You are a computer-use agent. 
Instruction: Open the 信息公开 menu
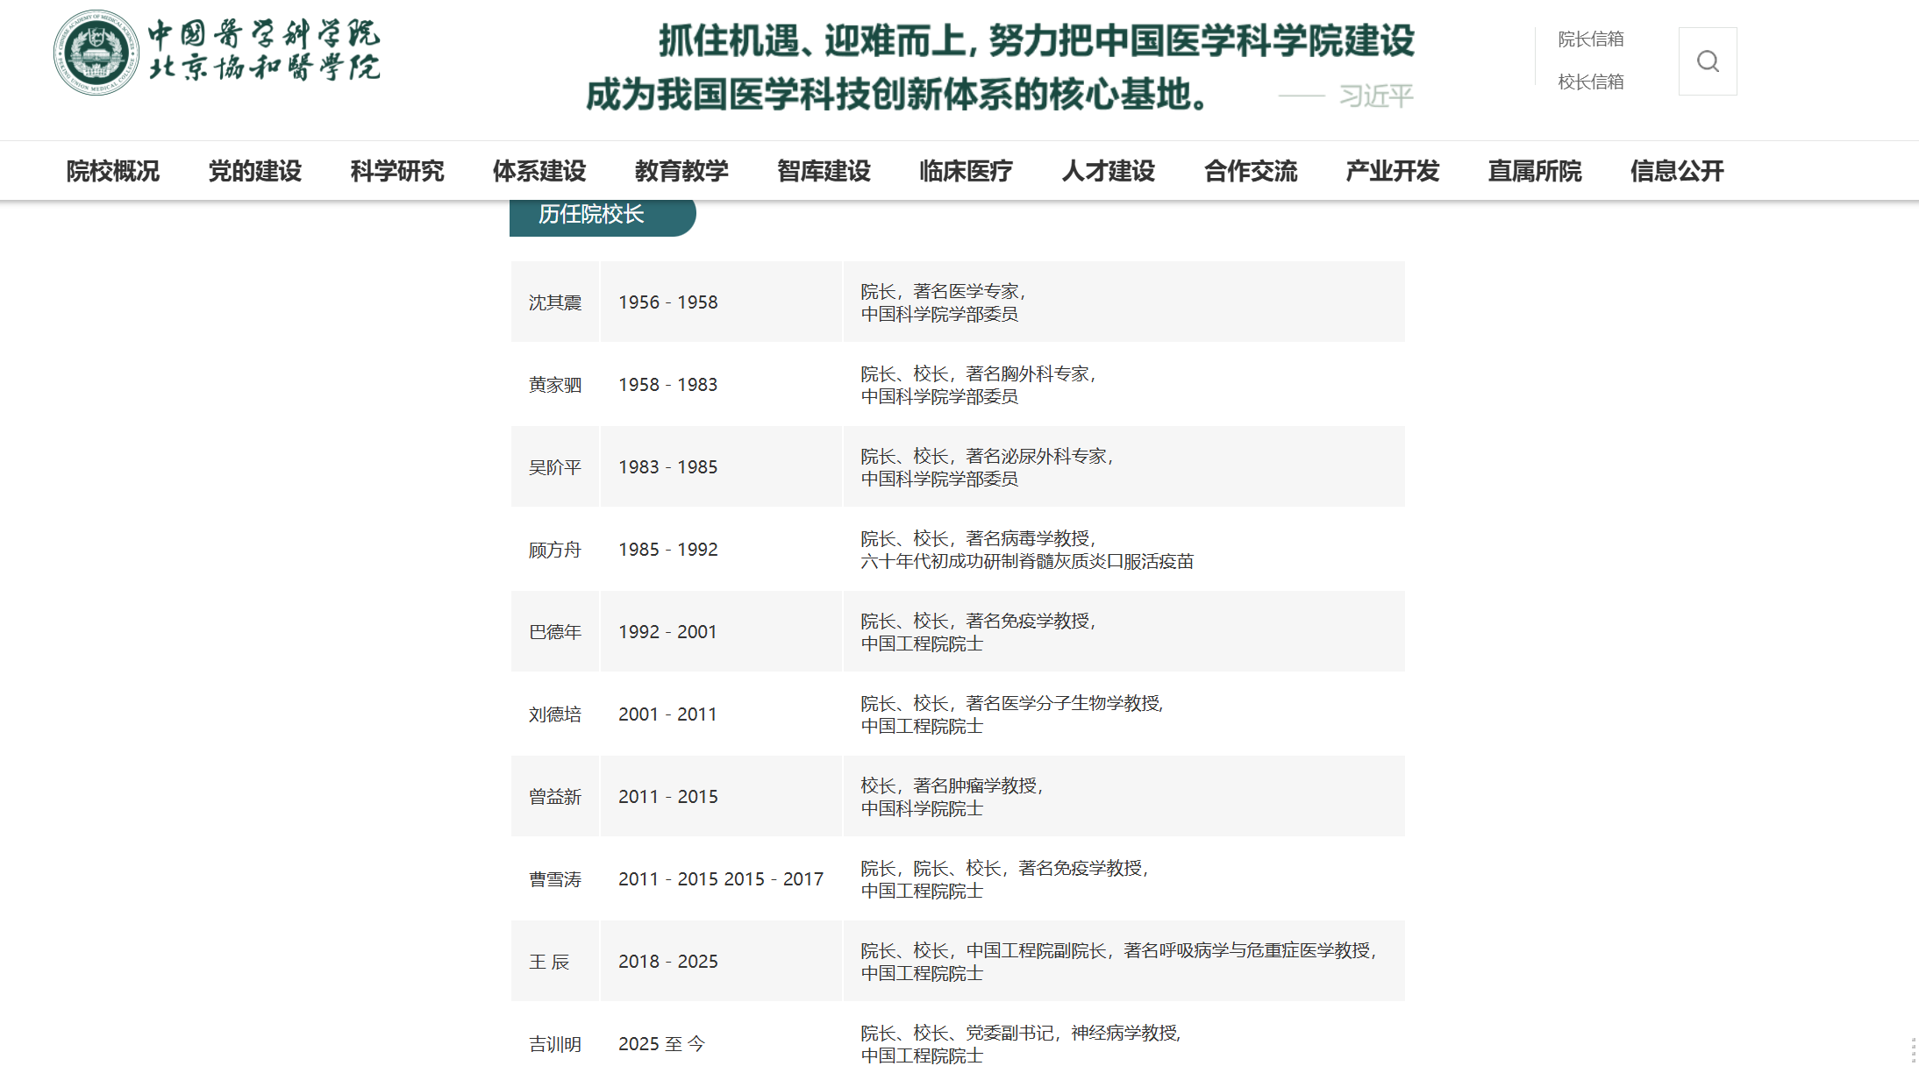[x=1677, y=171]
